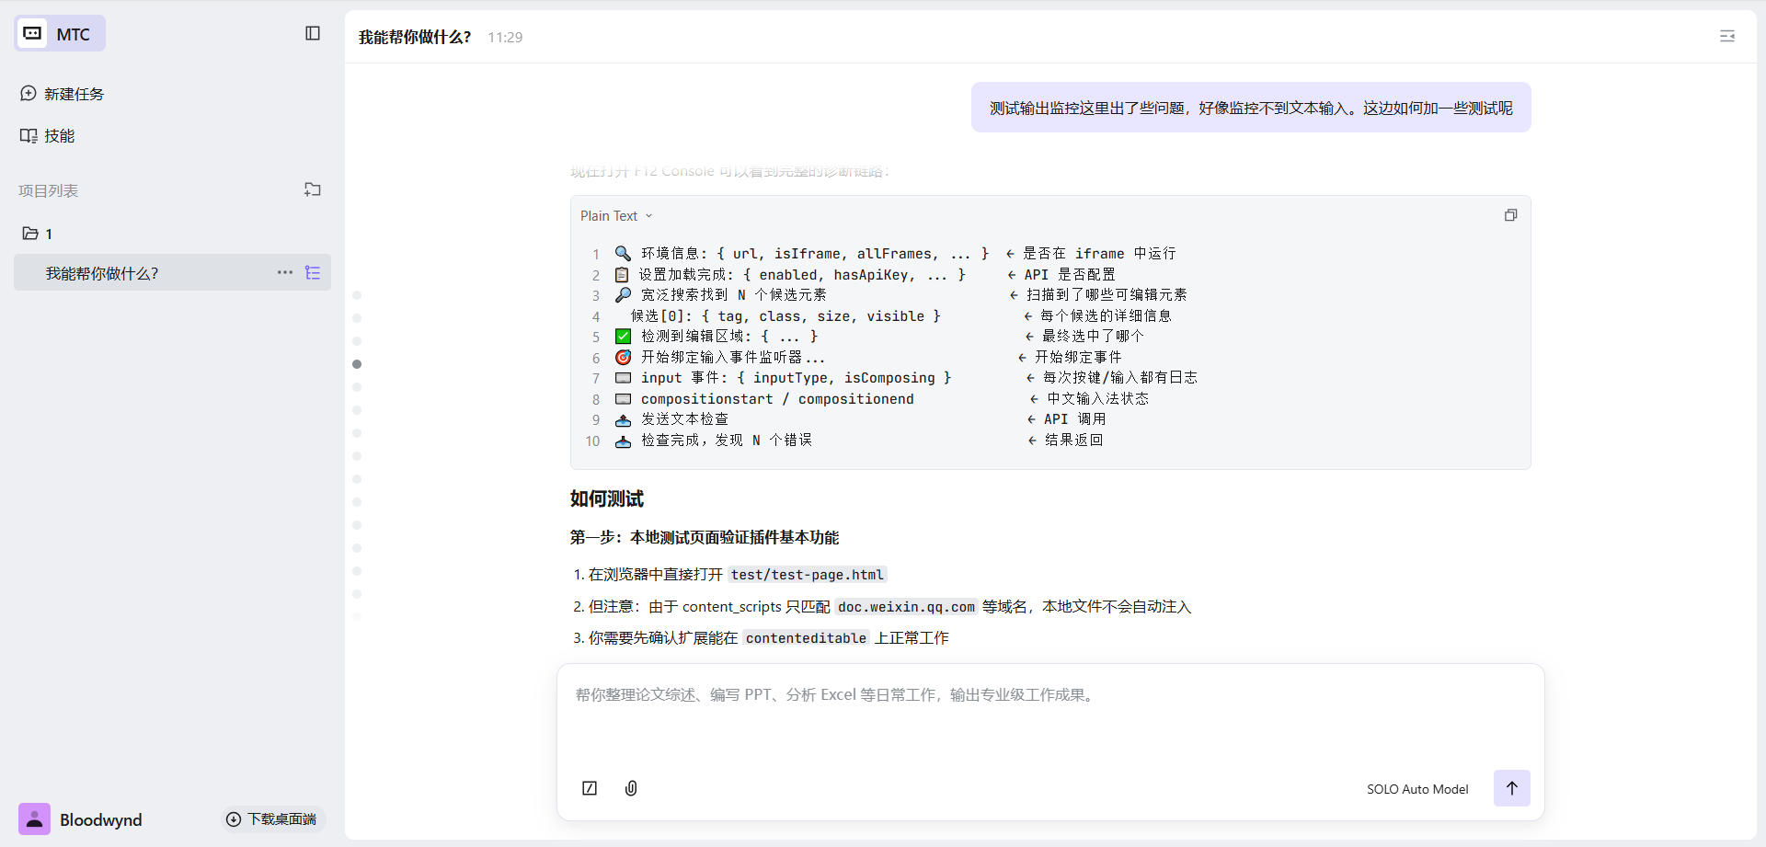Open the 技能 skills page
The height and width of the screenshot is (847, 1766).
(x=48, y=136)
